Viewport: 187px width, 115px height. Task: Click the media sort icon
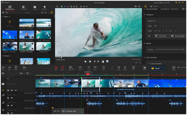point(46,12)
